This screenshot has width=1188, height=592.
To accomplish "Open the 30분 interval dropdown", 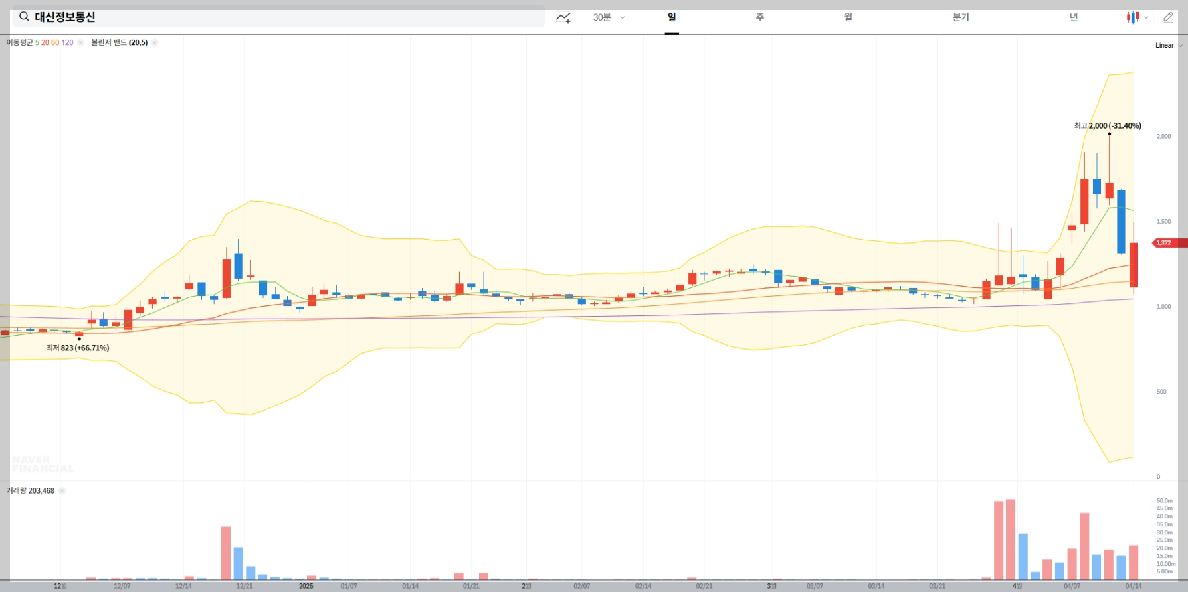I will click(609, 17).
